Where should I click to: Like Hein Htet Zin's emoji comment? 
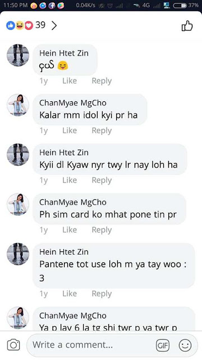(x=70, y=81)
